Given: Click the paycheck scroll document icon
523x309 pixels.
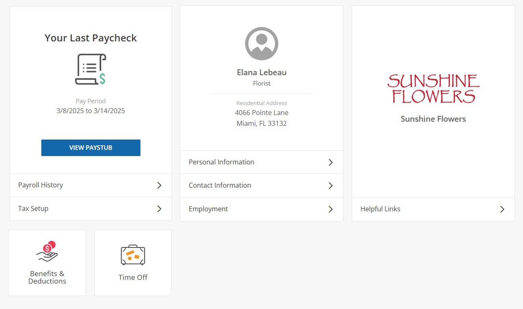Looking at the screenshot, I should (x=90, y=69).
